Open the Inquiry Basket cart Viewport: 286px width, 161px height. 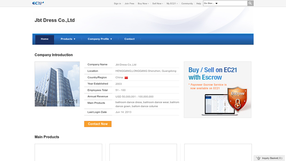click(269, 158)
